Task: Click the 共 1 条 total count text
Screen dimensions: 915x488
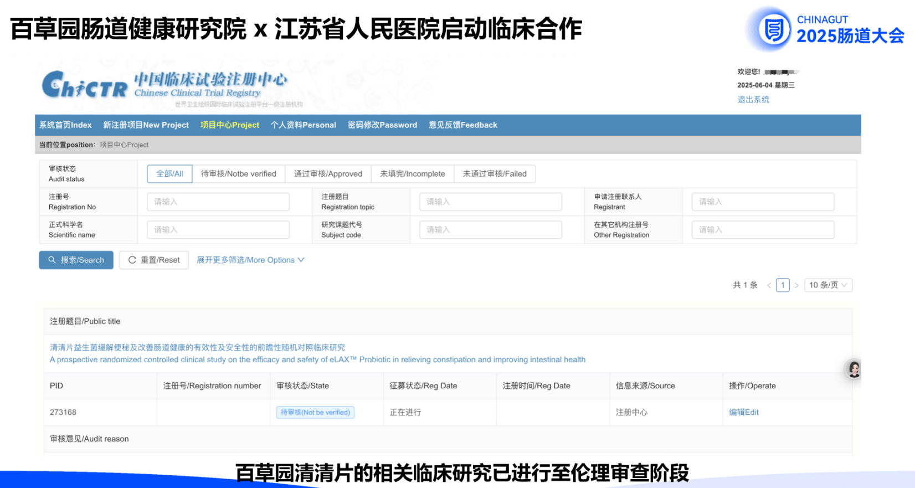Action: 745,285
